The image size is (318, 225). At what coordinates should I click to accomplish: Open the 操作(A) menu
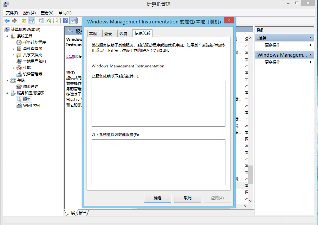pyautogui.click(x=29, y=13)
